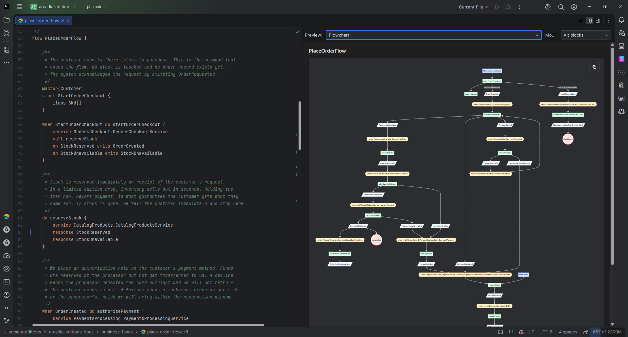Viewport: 628px width, 337px height.
Task: Click the memory indicator 687 of 2300M
Action: tap(607, 332)
